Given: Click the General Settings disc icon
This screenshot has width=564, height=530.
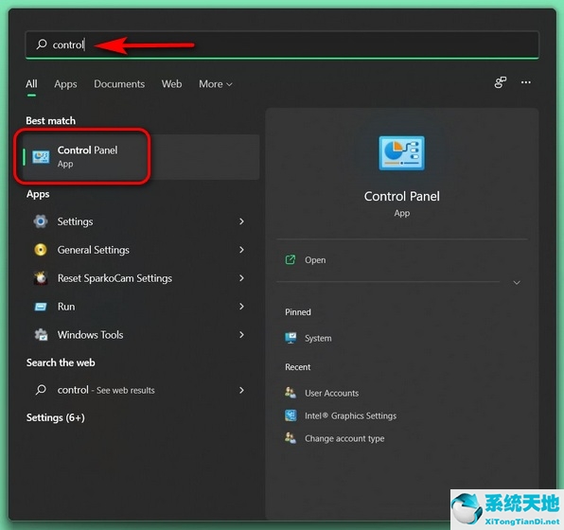Looking at the screenshot, I should tap(41, 250).
